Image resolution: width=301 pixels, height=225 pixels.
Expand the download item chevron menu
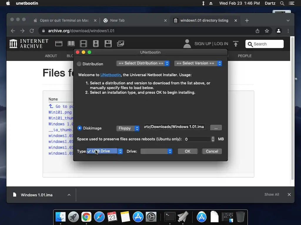(x=69, y=195)
